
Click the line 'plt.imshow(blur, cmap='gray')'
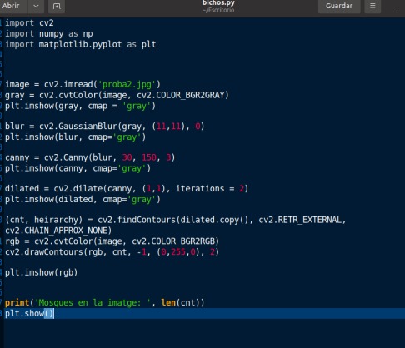[75, 137]
